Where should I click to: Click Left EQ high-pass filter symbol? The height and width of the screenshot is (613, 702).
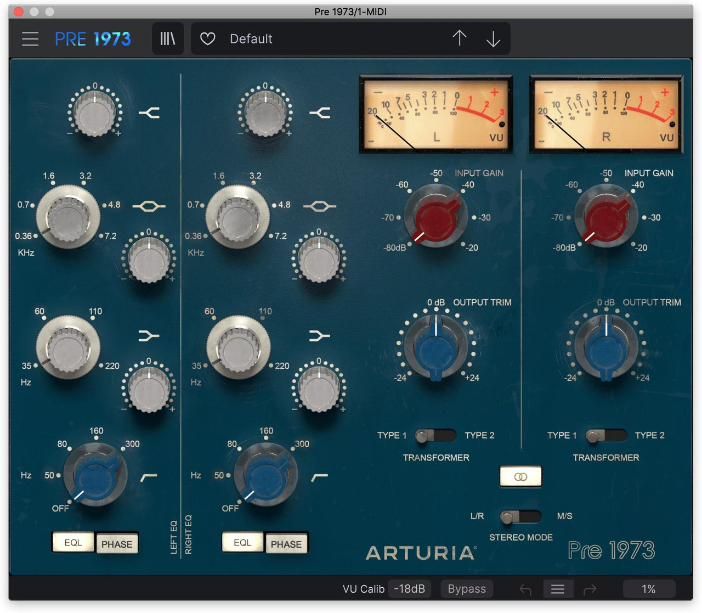[149, 478]
